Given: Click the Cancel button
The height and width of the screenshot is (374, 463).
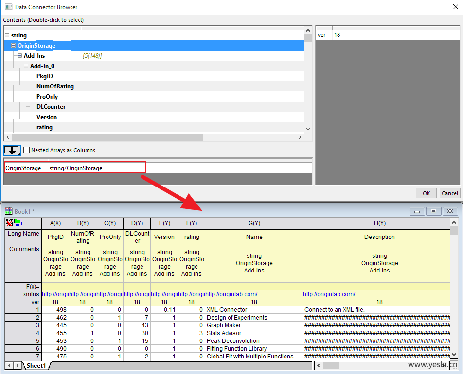Looking at the screenshot, I should pos(450,193).
